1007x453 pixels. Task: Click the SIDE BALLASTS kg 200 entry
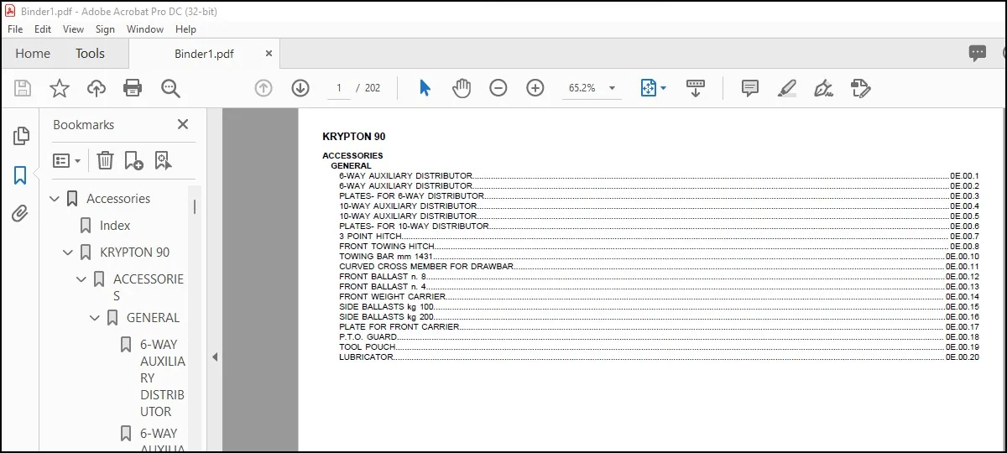[x=387, y=317]
